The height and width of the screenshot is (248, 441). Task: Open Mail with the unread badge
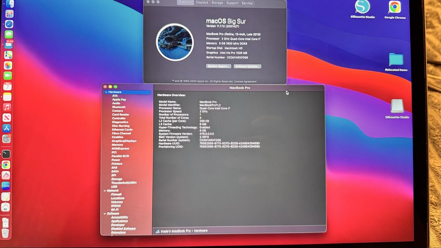click(8, 44)
